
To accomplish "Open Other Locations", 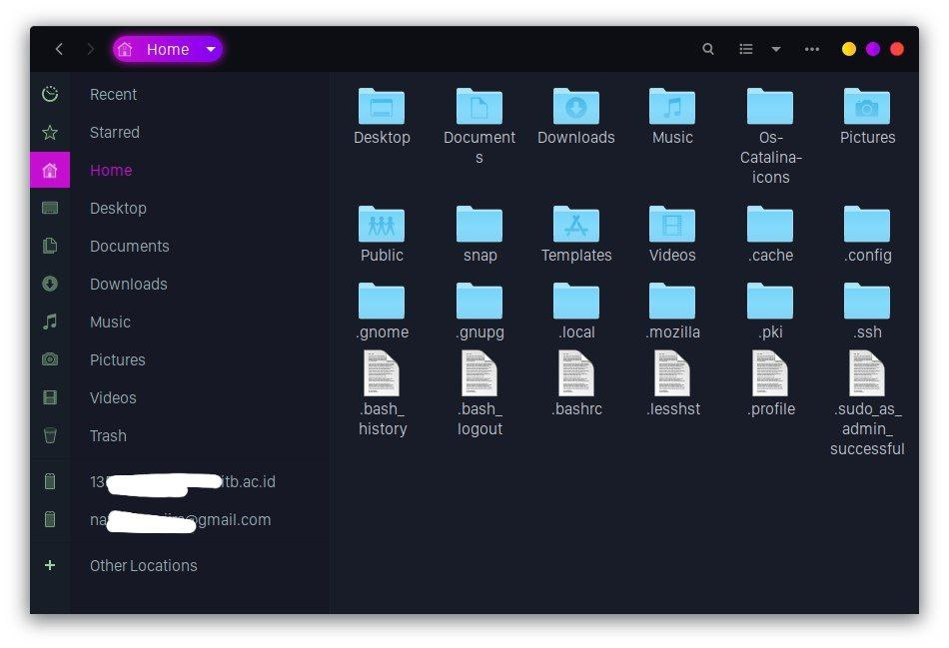I will pos(143,565).
